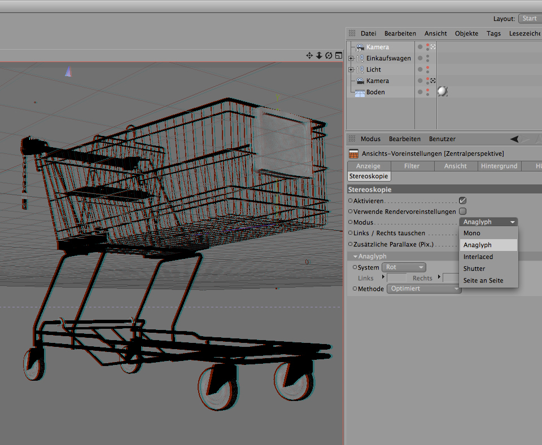
Task: Select Interlaced from the Modus list
Action: (x=478, y=257)
